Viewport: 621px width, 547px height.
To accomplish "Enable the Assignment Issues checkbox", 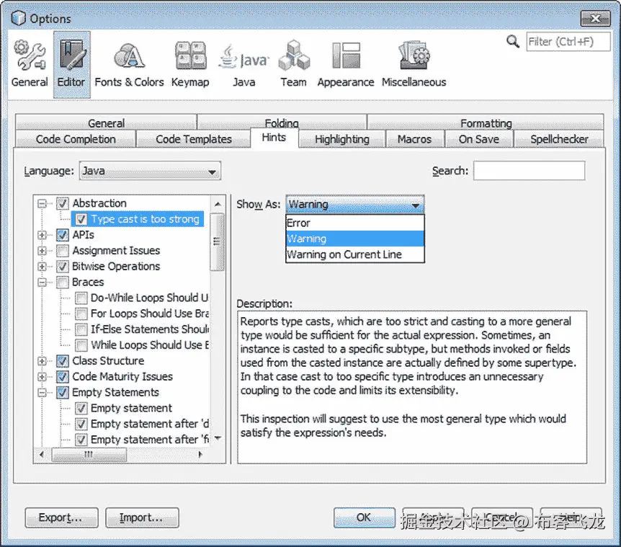I will [63, 251].
